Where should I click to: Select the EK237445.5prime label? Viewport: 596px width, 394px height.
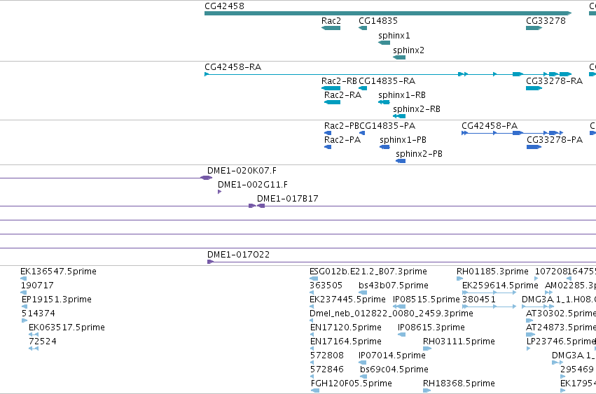[x=347, y=300]
